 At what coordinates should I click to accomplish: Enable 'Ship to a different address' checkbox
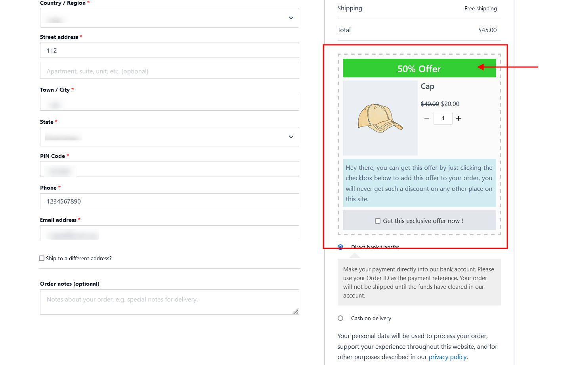[x=42, y=258]
